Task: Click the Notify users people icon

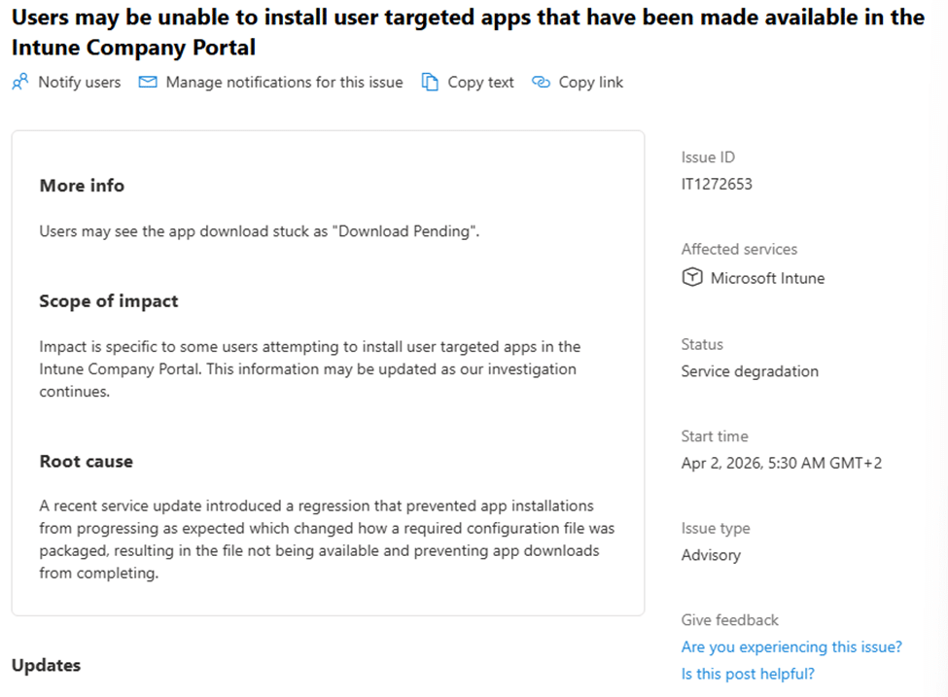Action: (x=19, y=83)
